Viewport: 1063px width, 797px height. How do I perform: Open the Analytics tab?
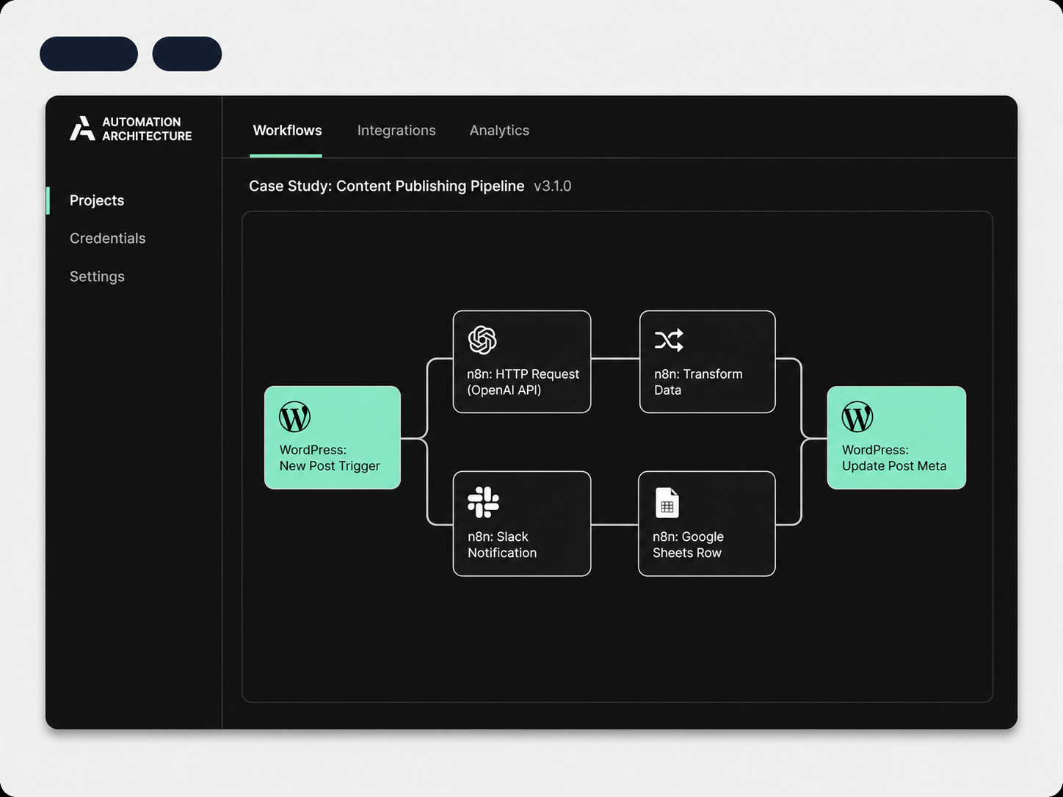[499, 131]
